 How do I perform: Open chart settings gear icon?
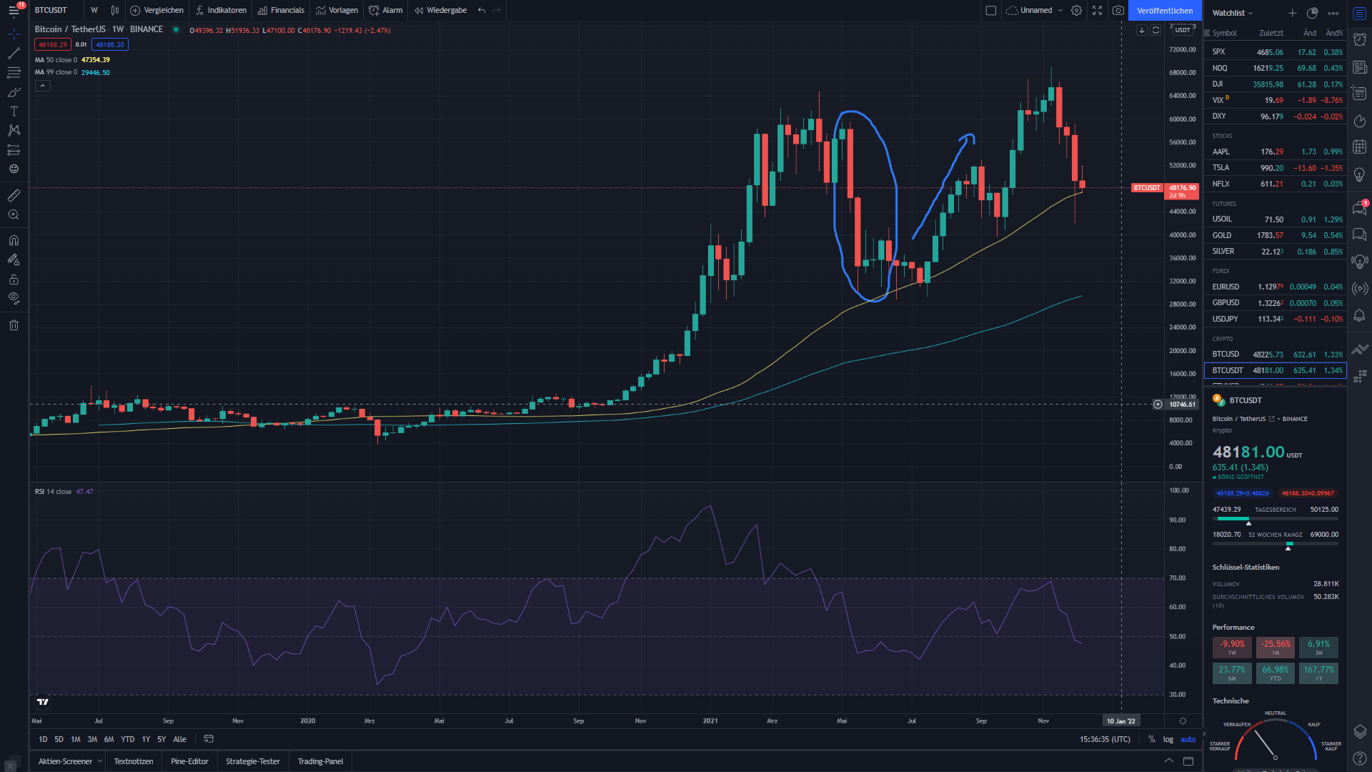tap(1076, 11)
